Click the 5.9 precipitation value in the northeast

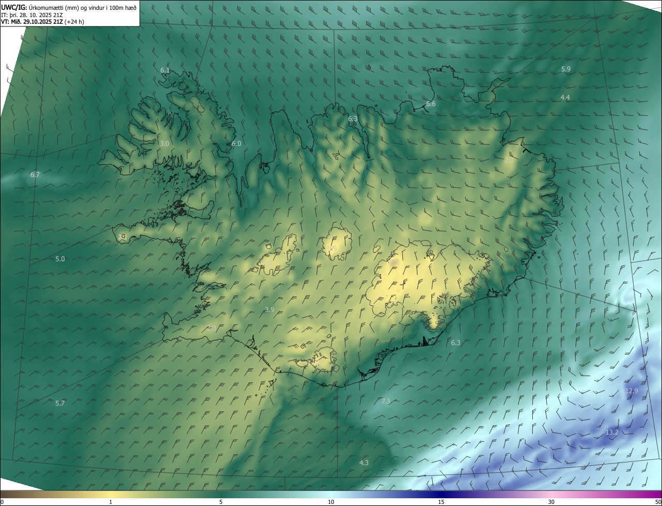pos(566,69)
